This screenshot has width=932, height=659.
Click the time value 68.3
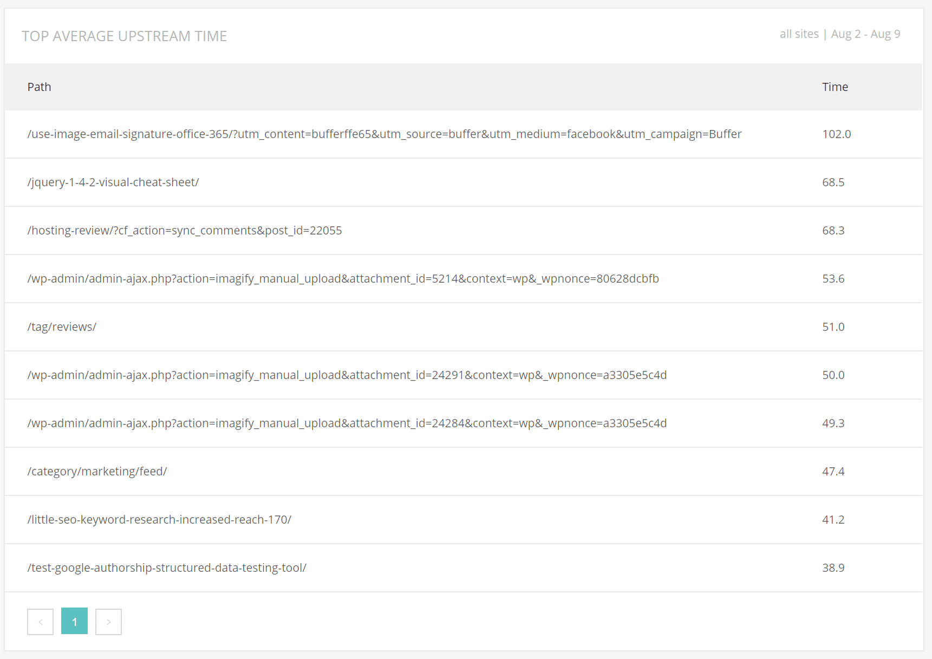point(833,230)
